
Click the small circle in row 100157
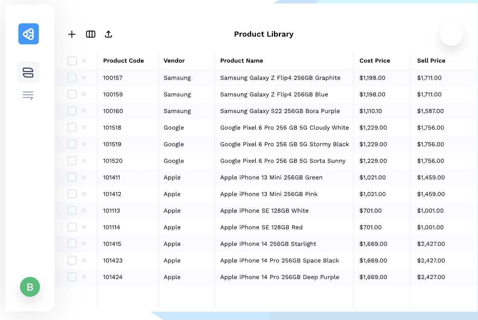tap(84, 78)
